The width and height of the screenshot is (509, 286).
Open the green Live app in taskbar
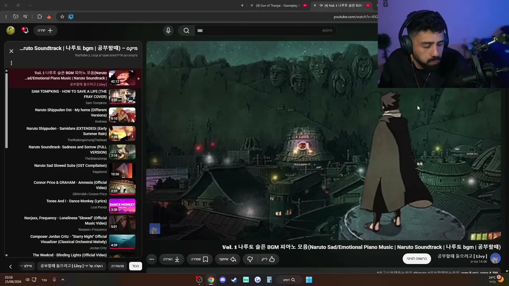tap(246, 280)
